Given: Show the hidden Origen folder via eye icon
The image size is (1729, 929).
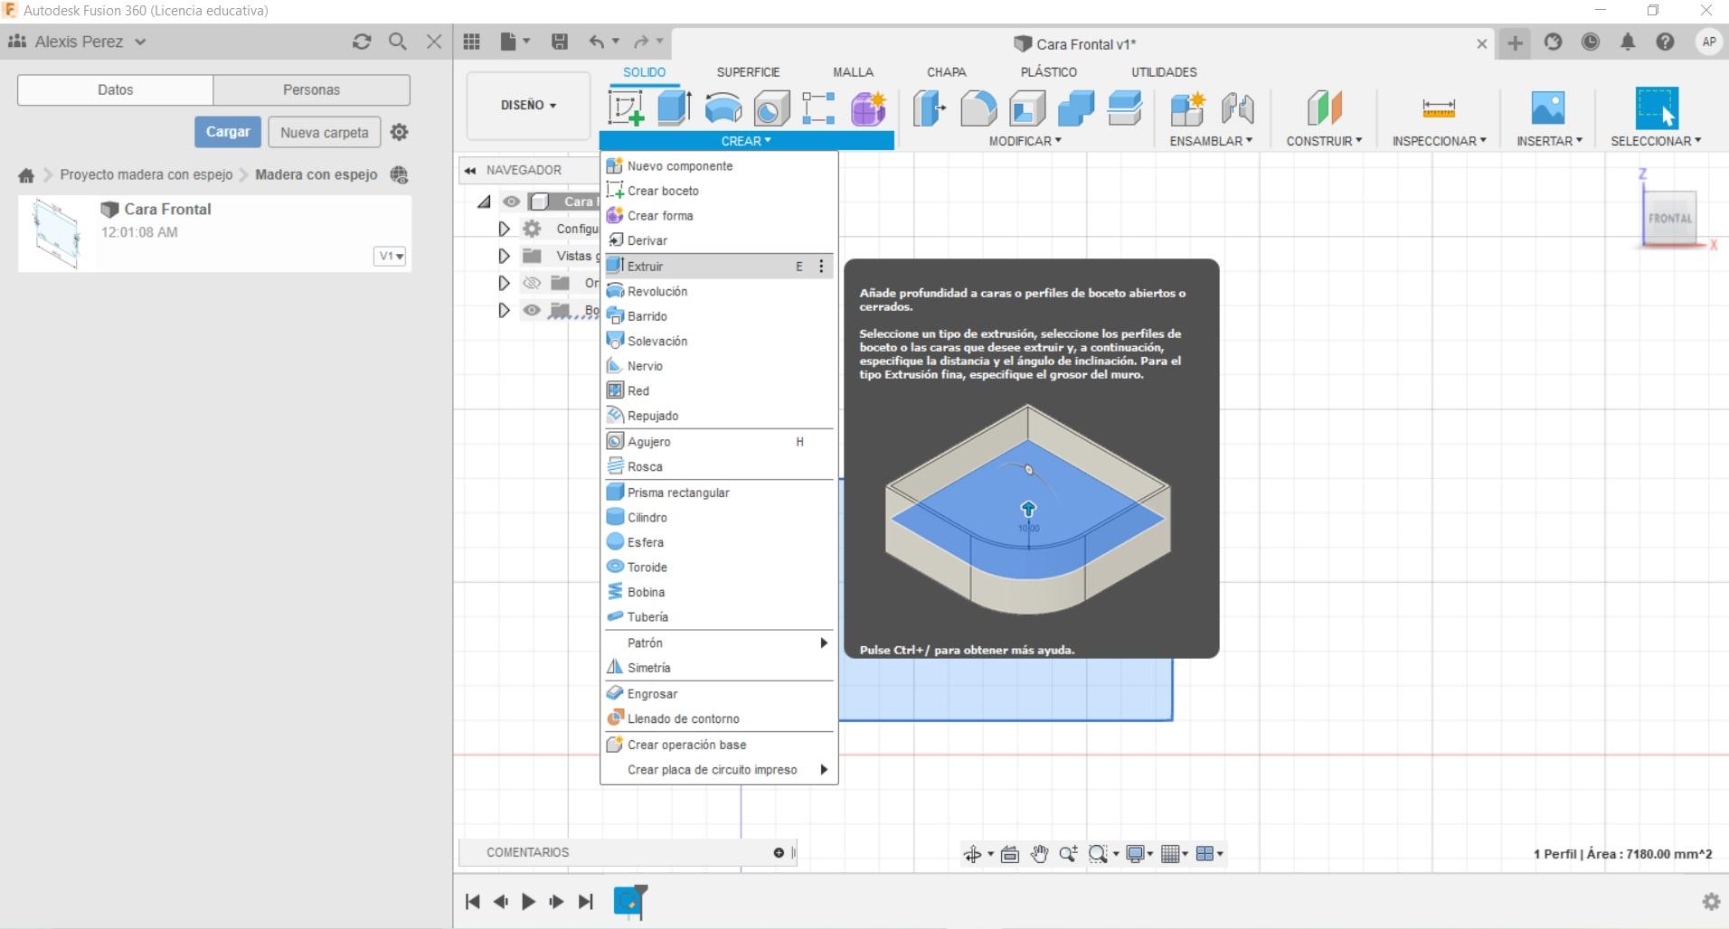Looking at the screenshot, I should tap(532, 284).
